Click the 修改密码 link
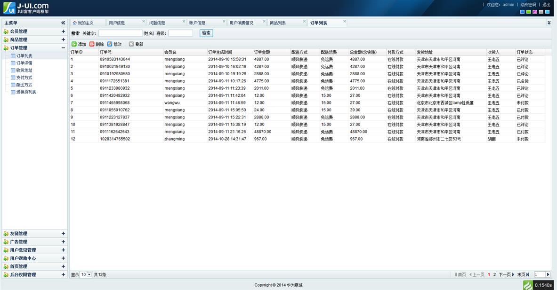The image size is (557, 290). (528, 5)
